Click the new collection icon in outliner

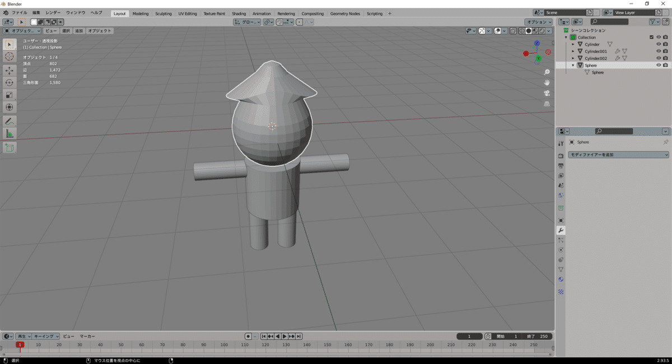pyautogui.click(x=665, y=21)
